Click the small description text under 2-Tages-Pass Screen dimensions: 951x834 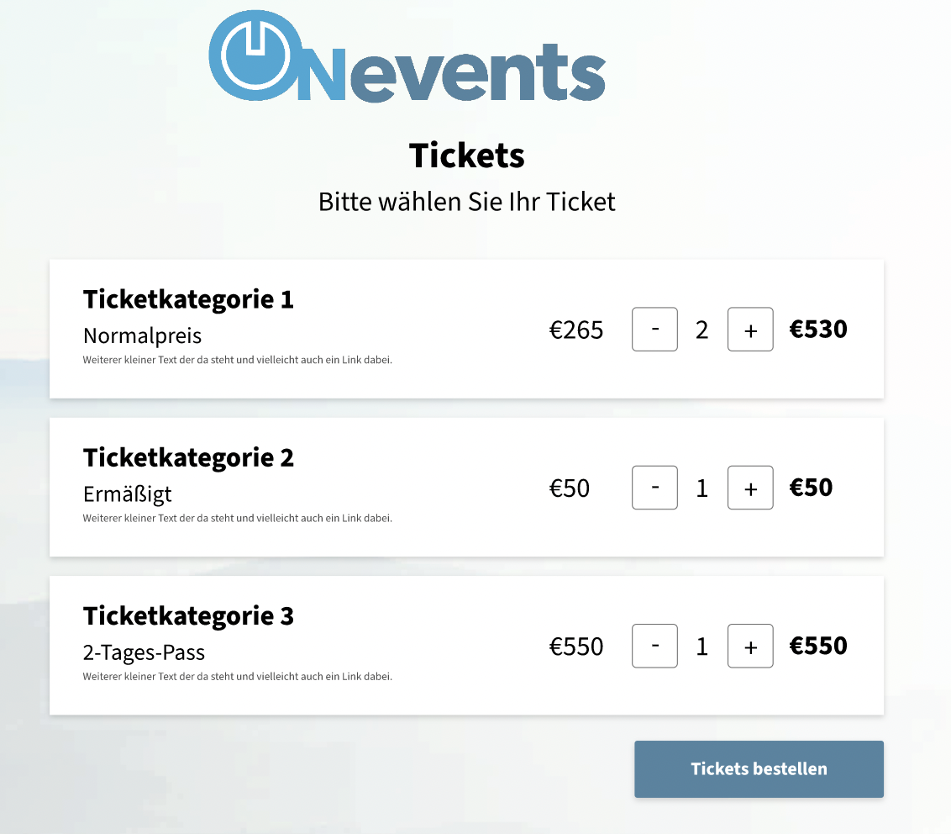coord(237,677)
